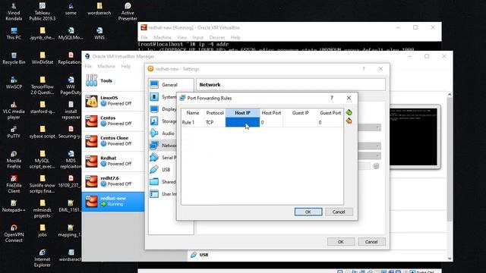Select the Notepad++ desktop icon

[14, 206]
